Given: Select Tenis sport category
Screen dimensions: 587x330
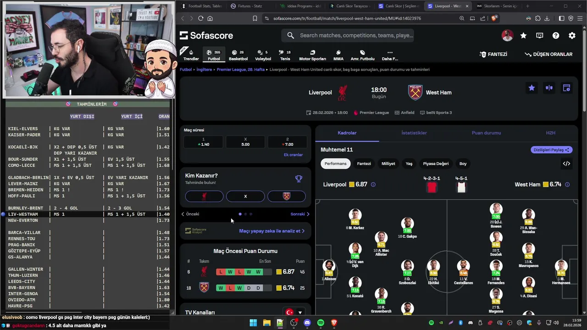Looking at the screenshot, I should coord(285,55).
